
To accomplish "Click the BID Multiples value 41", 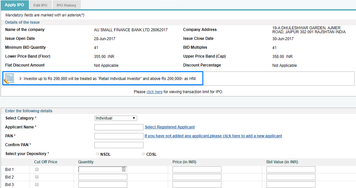I will (274, 47).
